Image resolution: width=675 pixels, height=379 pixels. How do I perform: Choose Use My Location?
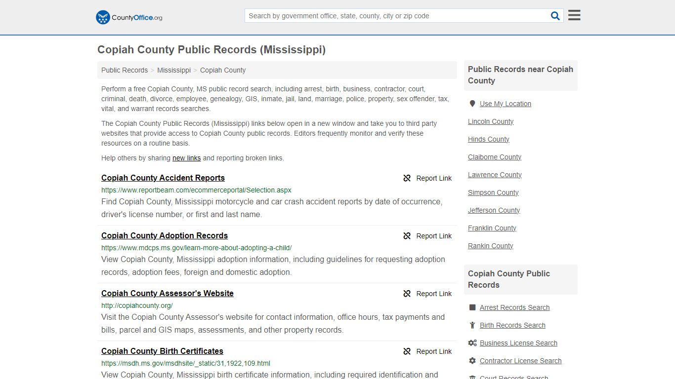click(x=506, y=104)
